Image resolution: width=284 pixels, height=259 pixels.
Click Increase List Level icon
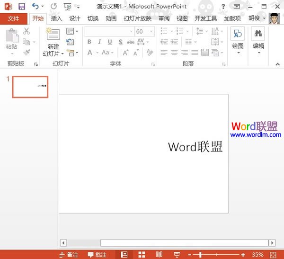click(174, 42)
